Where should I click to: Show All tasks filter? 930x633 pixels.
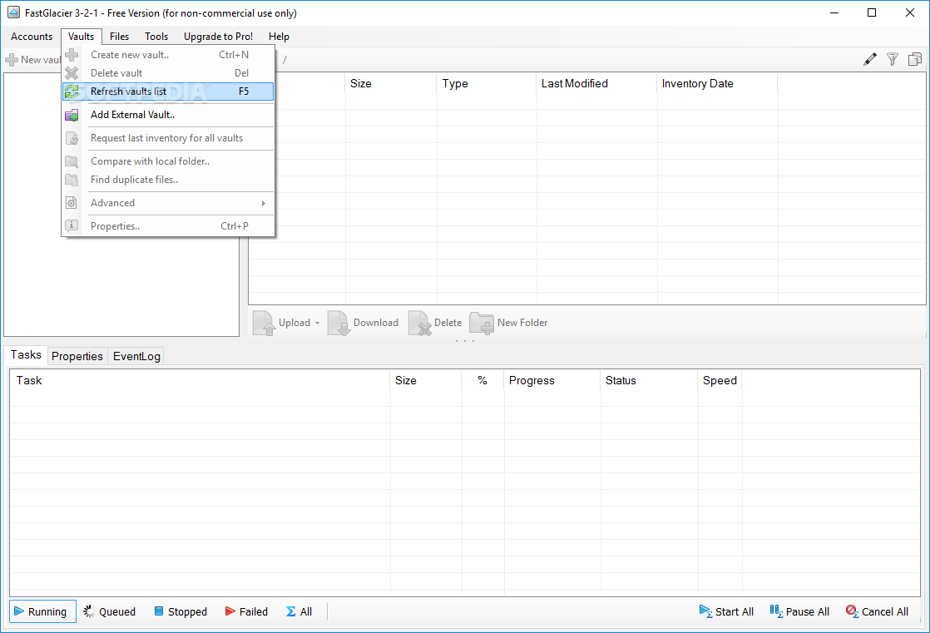[299, 611]
